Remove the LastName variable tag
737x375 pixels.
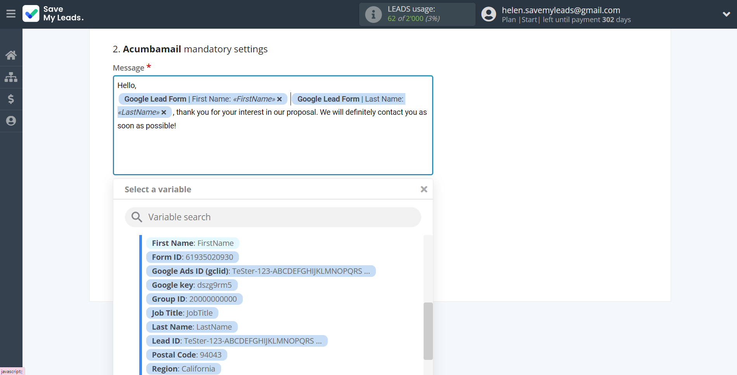click(164, 112)
